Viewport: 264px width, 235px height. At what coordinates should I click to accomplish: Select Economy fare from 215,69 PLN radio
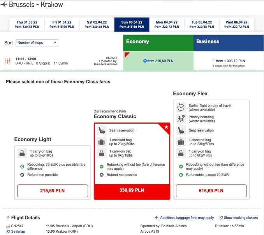[x=145, y=61]
